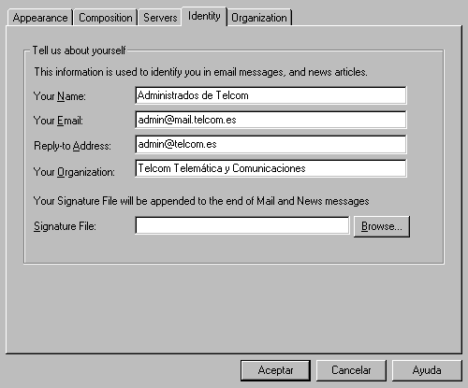Browse for a signature file
The width and height of the screenshot is (468, 388).
click(x=382, y=226)
